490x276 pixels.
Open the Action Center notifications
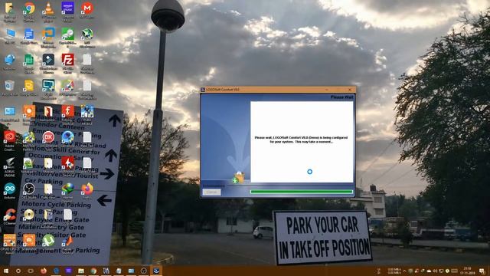[482, 271]
